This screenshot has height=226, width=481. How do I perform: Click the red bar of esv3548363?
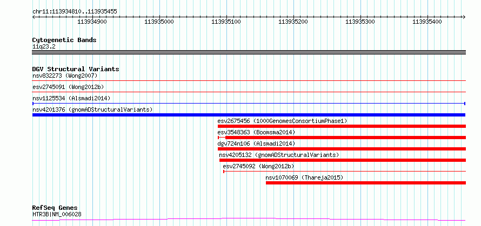coord(342,138)
